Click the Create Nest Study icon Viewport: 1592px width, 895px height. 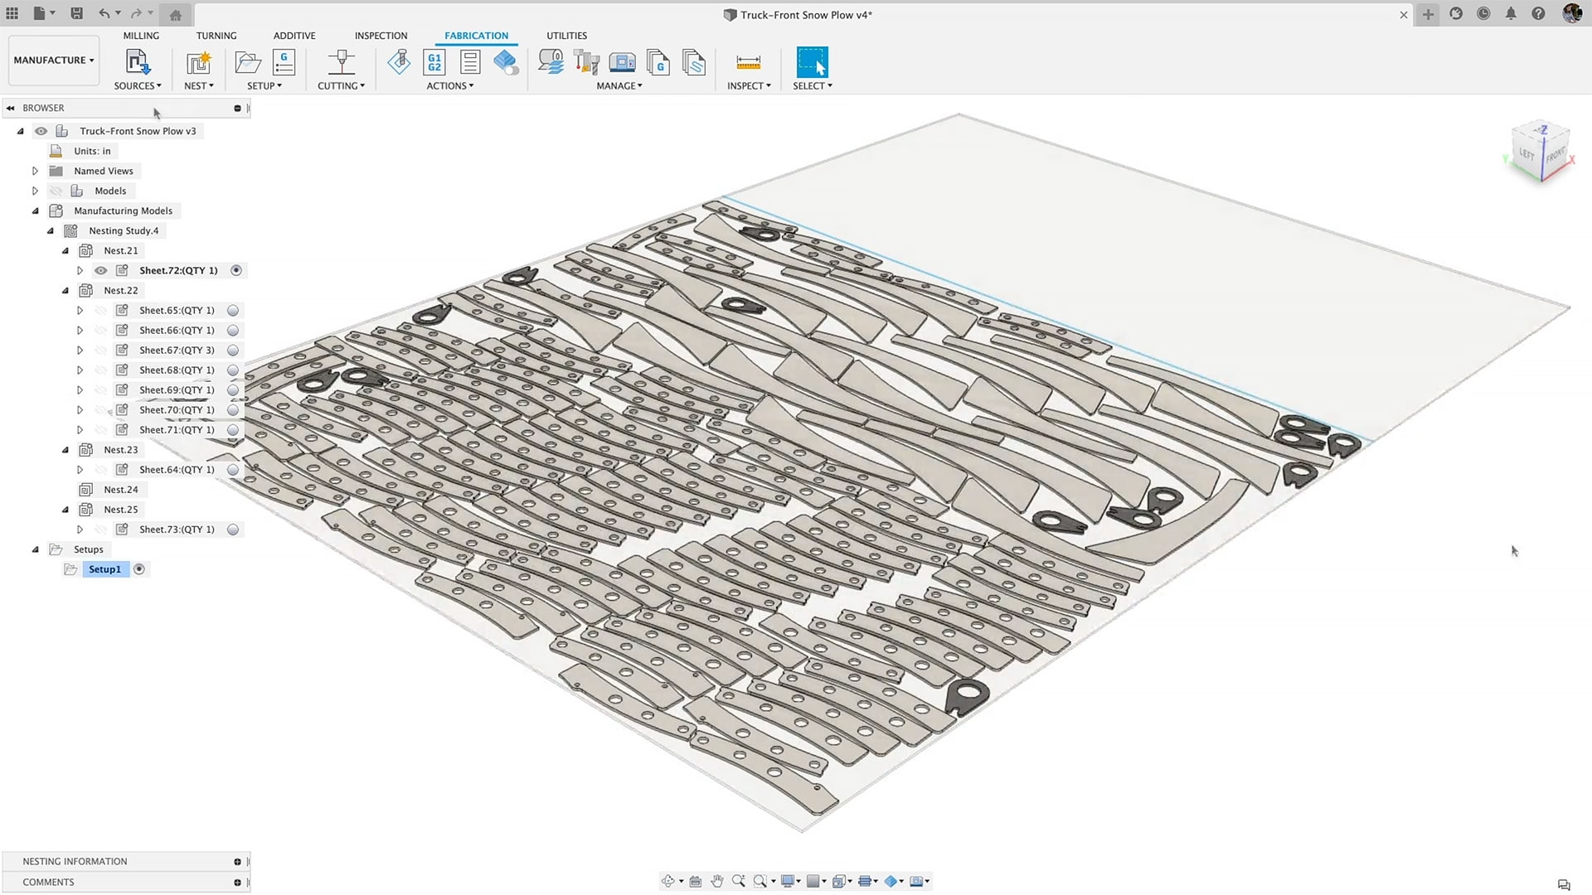click(x=198, y=63)
